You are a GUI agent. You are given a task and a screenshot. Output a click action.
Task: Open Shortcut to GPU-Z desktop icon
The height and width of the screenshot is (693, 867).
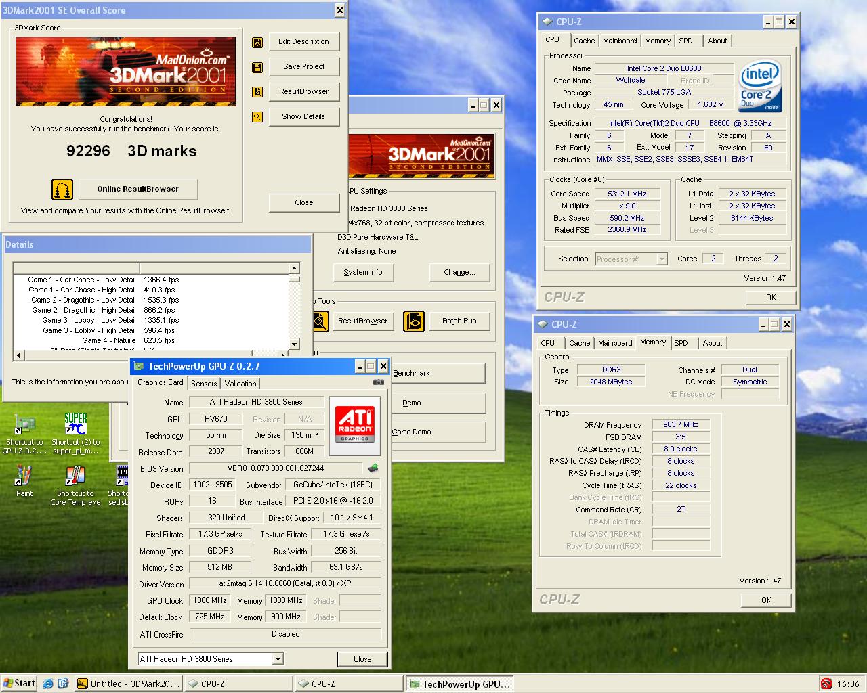coord(25,434)
